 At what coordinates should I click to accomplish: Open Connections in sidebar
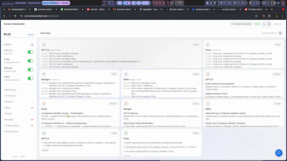click(x=10, y=96)
